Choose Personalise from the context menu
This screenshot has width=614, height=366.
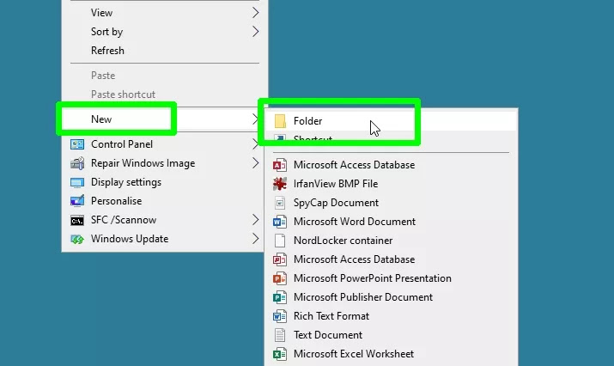tap(165, 201)
